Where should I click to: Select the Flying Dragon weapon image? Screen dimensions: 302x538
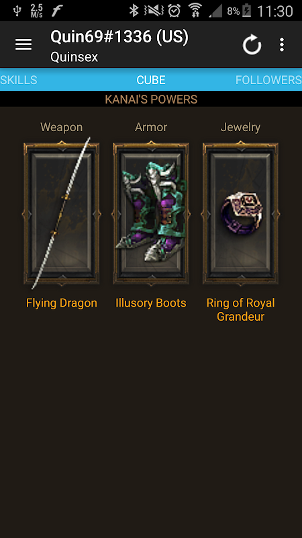(61, 213)
